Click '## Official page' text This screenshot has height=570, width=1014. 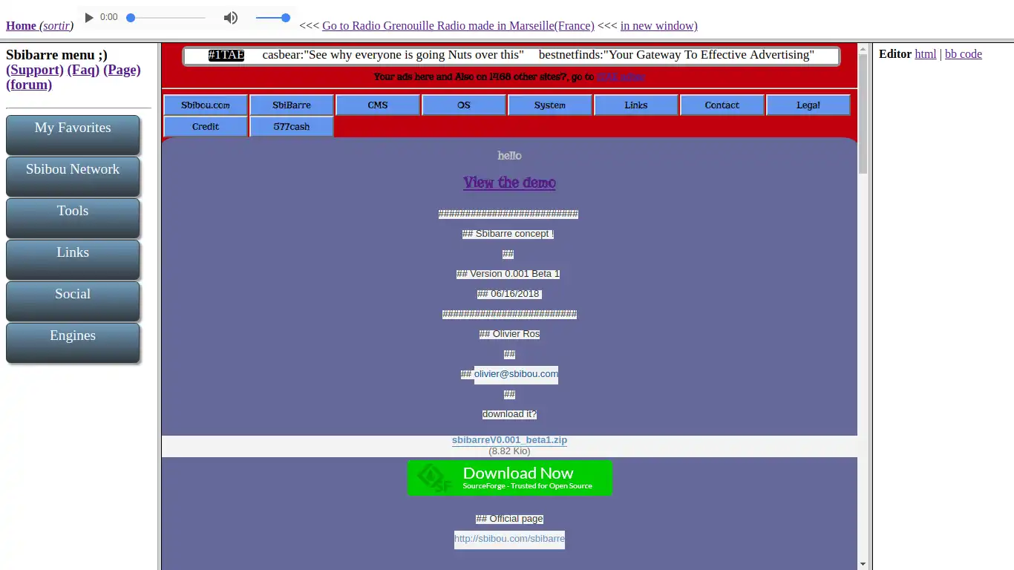click(x=509, y=519)
